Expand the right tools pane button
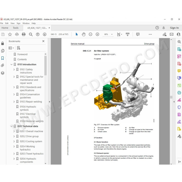 [179, 162]
